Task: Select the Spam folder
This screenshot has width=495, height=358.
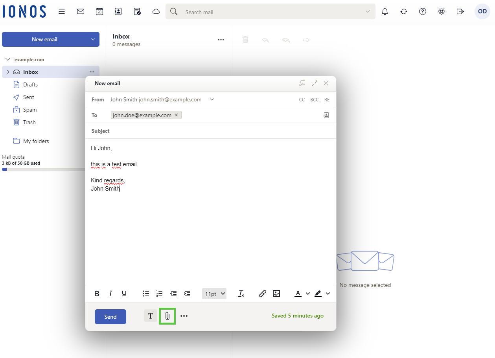Action: 30,110
